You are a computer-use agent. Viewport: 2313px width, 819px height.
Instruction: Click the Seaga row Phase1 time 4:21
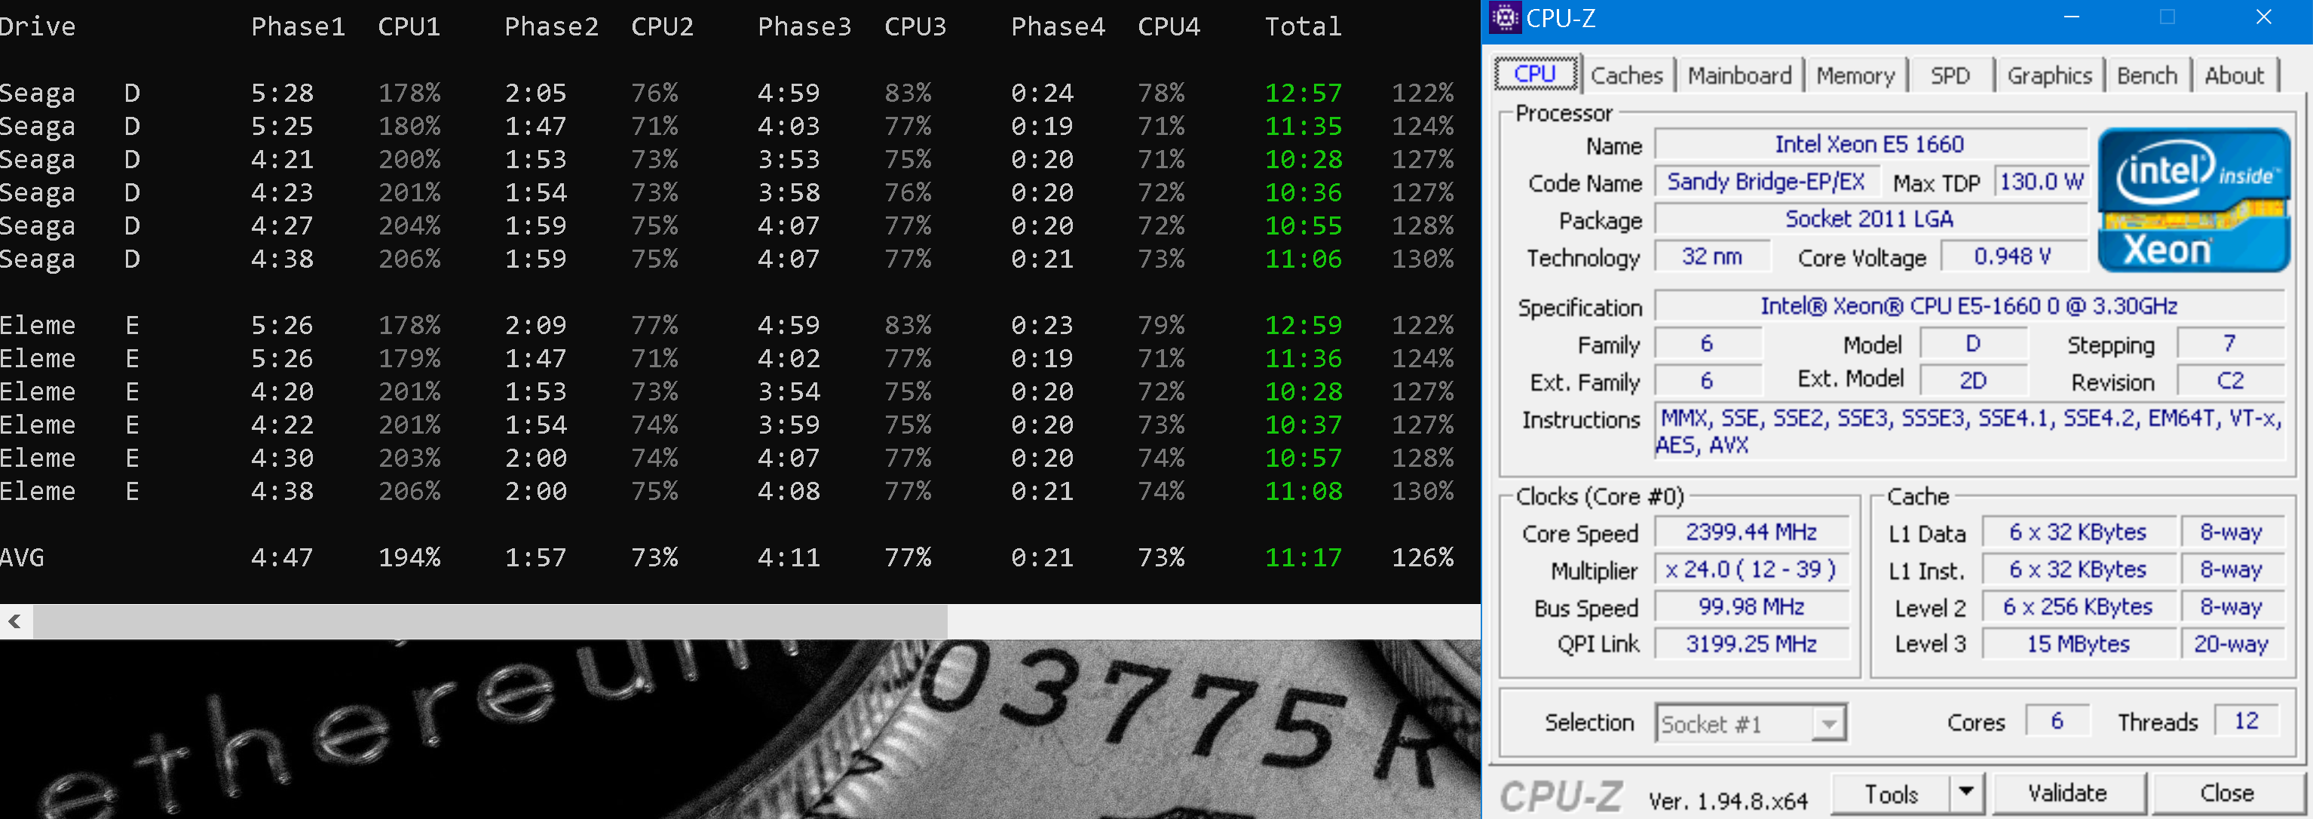pyautogui.click(x=282, y=160)
